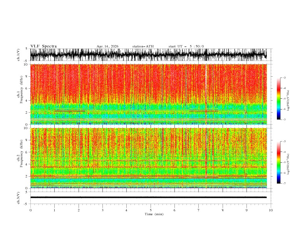Click the ch.1 colorbar label "log(PSD)(V²/Hz)"
The height and width of the screenshot is (236, 305).
(288, 101)
